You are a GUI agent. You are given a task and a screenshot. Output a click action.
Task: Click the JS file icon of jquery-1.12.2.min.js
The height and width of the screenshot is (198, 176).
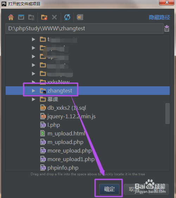pos(43,116)
